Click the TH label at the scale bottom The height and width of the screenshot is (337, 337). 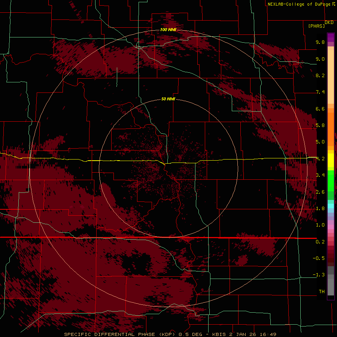click(322, 292)
